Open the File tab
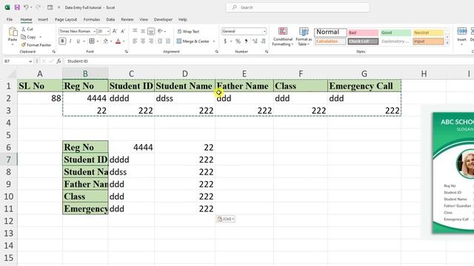The width and height of the screenshot is (474, 266). 10,19
